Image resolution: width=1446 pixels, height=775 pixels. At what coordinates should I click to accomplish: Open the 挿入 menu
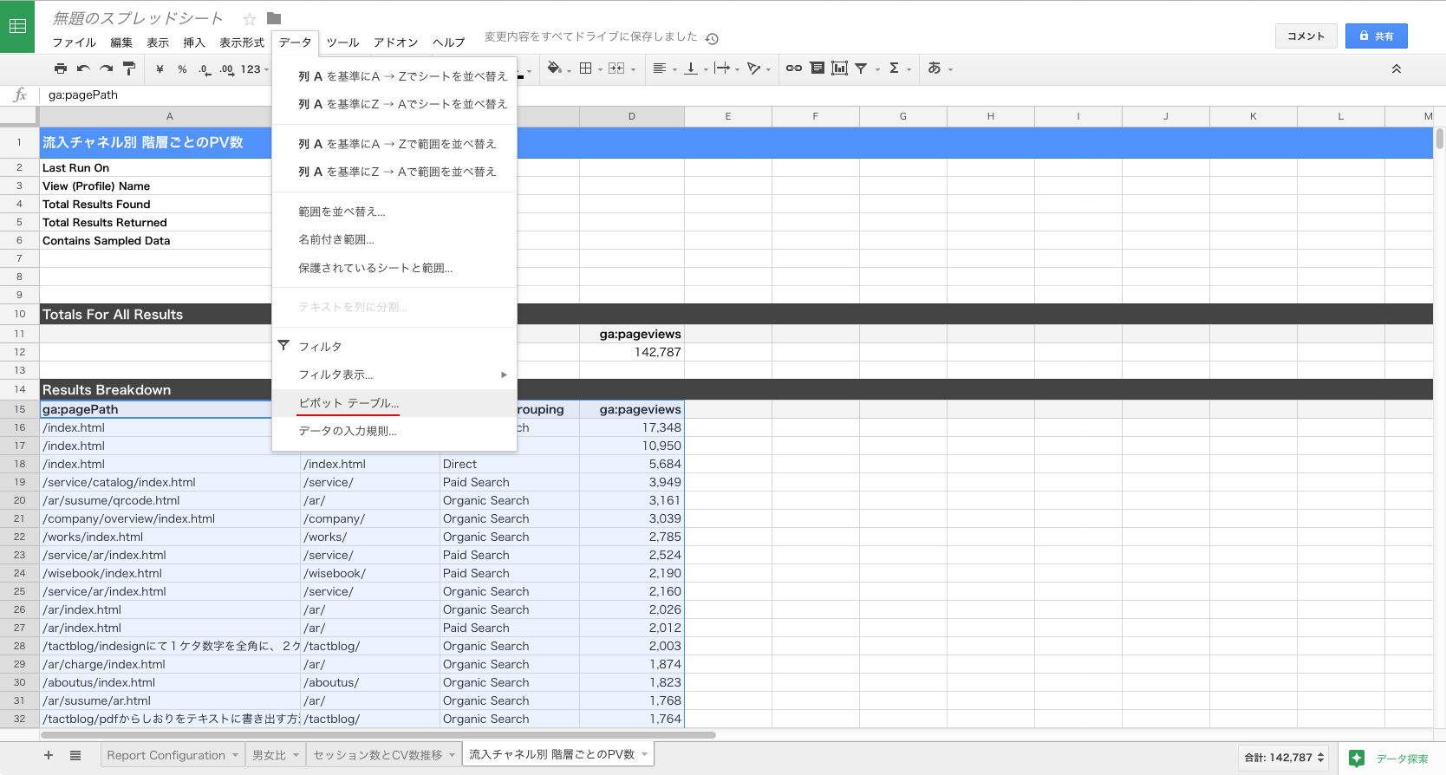pyautogui.click(x=194, y=42)
